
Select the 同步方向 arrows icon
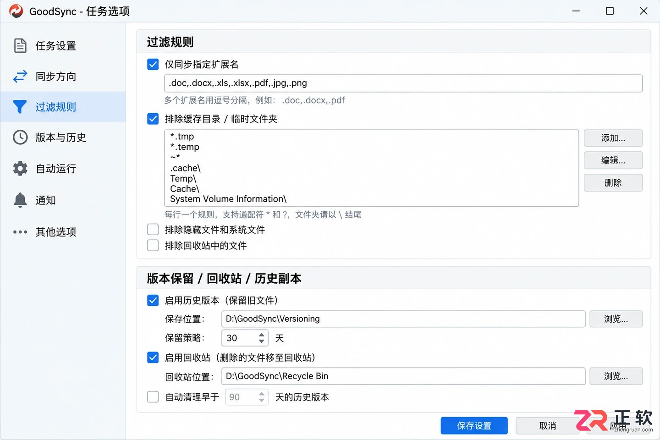pos(20,76)
